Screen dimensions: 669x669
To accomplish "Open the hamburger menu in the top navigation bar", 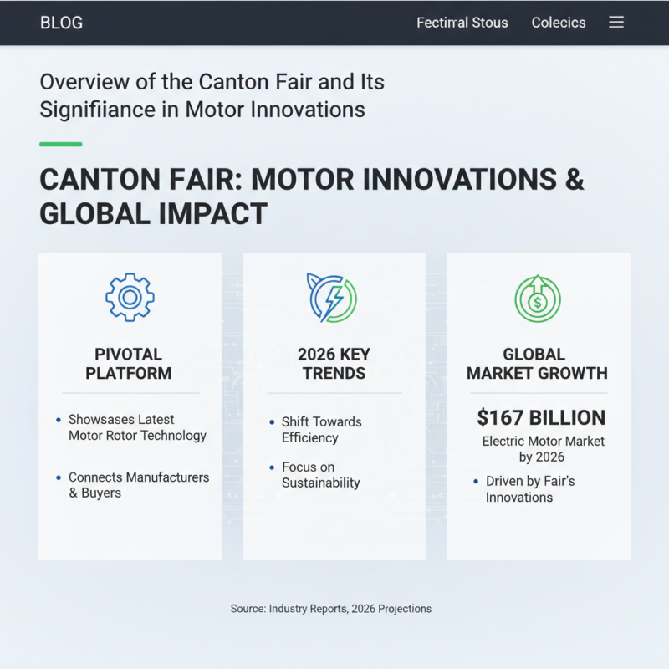I will pyautogui.click(x=616, y=23).
